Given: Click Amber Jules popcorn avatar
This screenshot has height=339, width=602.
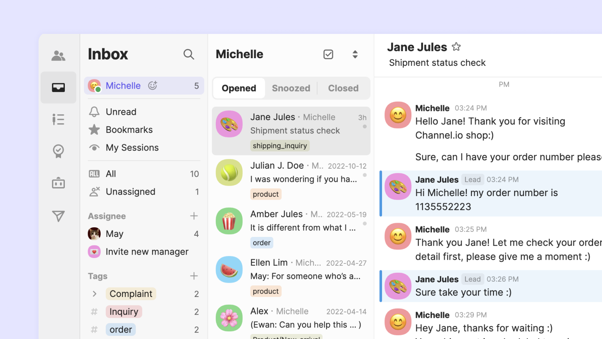Looking at the screenshot, I should [229, 221].
